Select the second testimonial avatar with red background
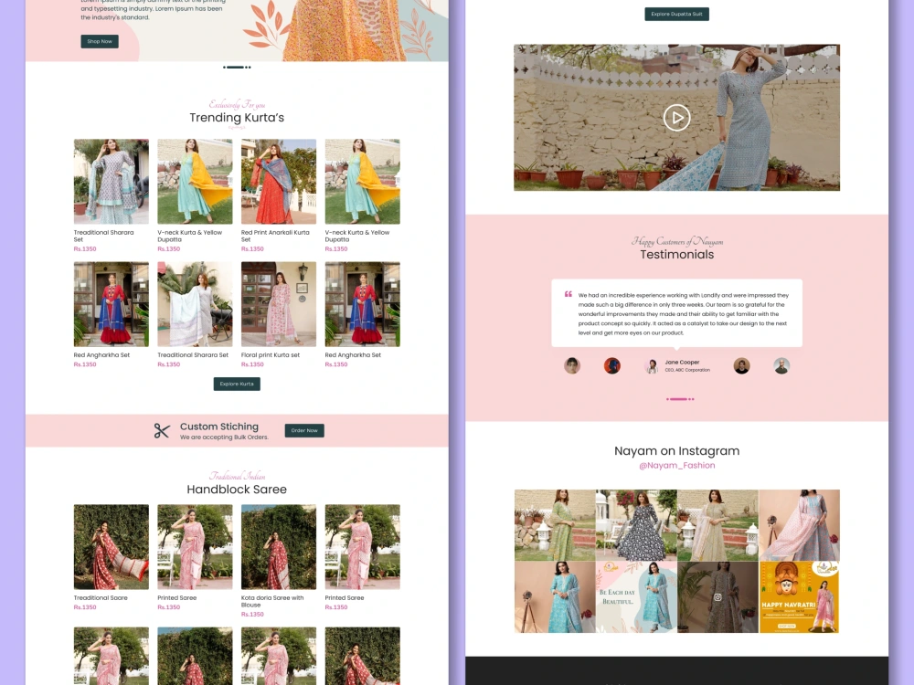 pyautogui.click(x=612, y=366)
